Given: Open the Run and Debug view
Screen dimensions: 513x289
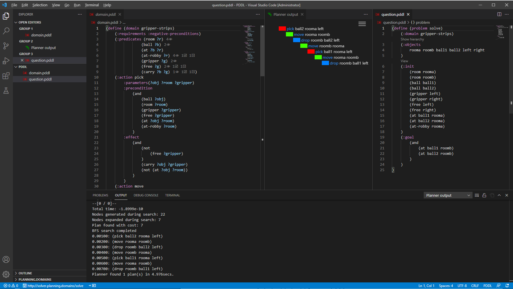Looking at the screenshot, I should 6,61.
